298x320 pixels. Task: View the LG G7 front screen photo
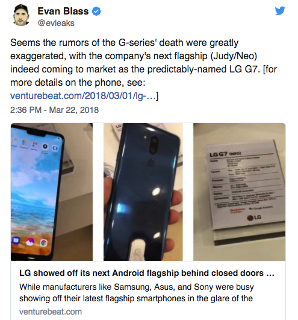(x=52, y=192)
